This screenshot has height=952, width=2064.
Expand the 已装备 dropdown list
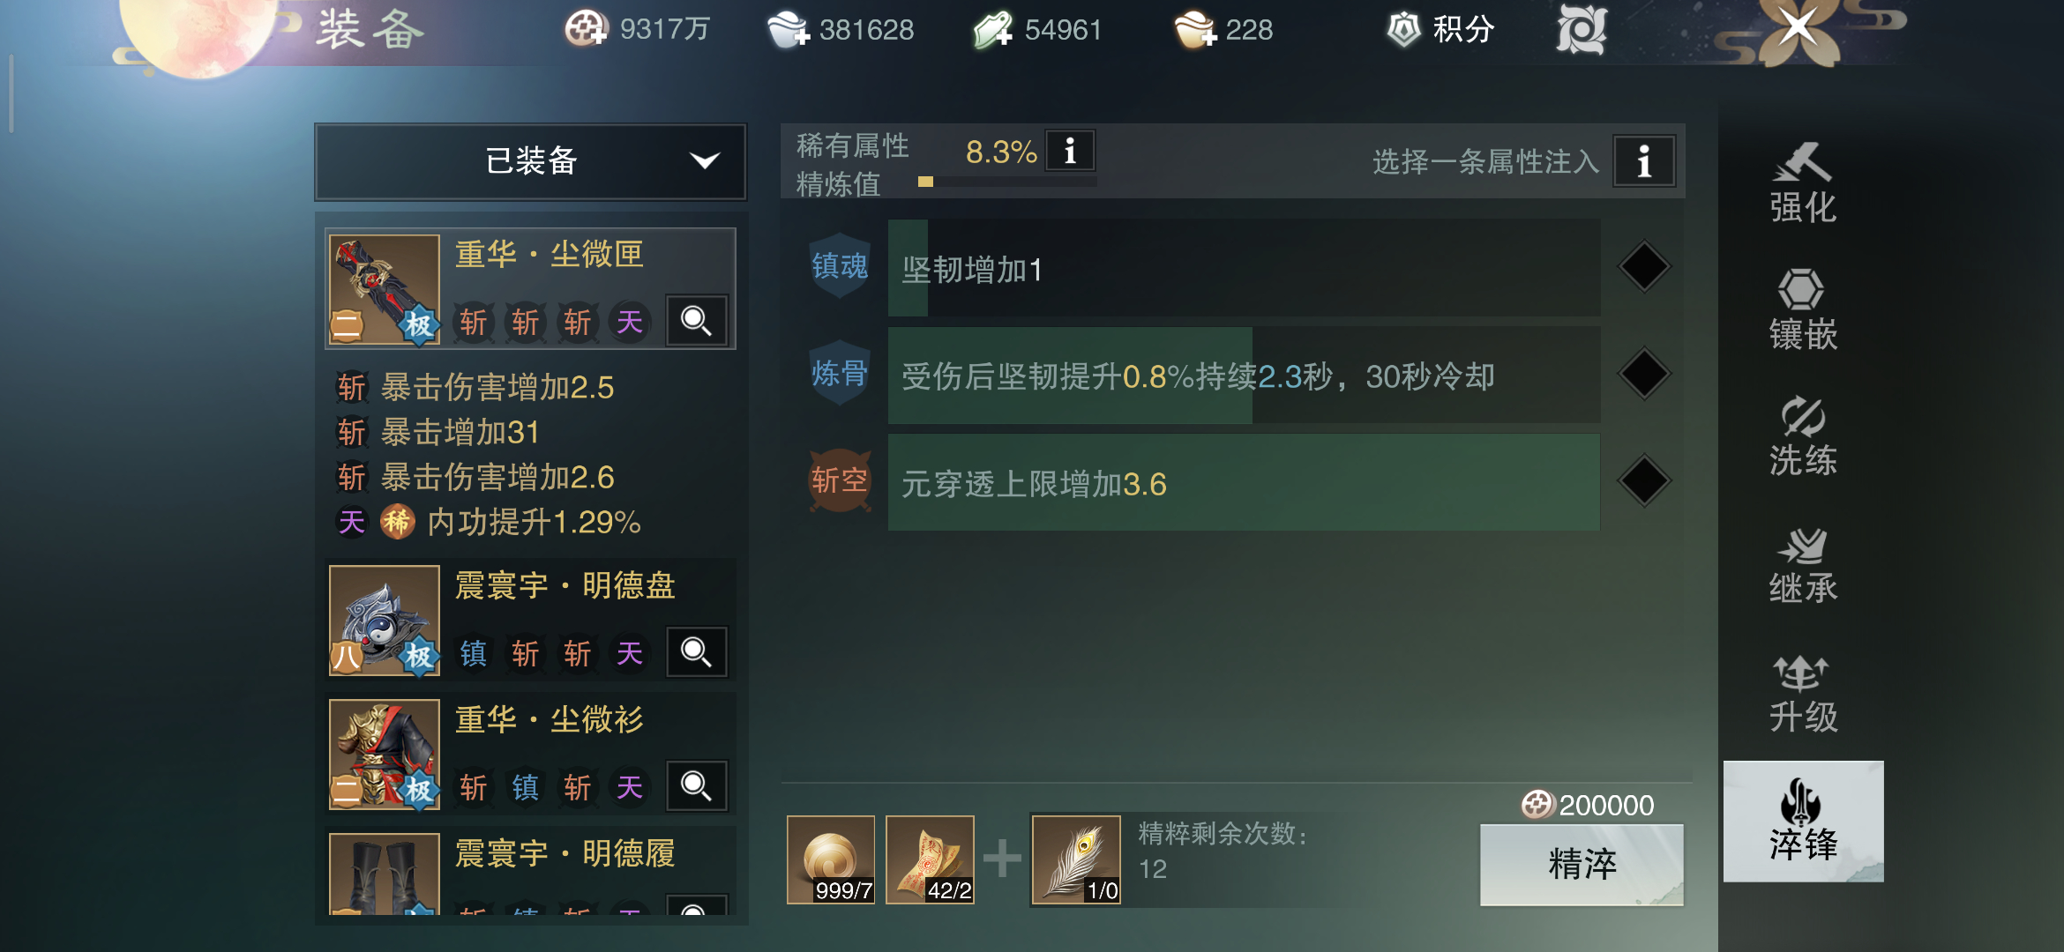(x=530, y=161)
